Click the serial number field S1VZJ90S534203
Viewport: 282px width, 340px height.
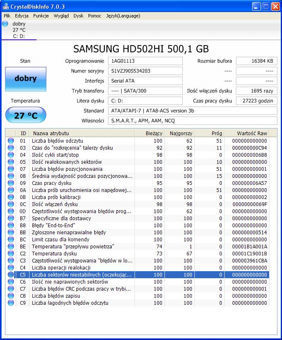click(145, 71)
